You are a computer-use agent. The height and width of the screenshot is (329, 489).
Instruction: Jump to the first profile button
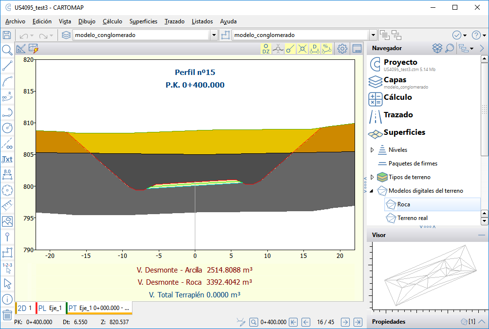[x=293, y=322]
